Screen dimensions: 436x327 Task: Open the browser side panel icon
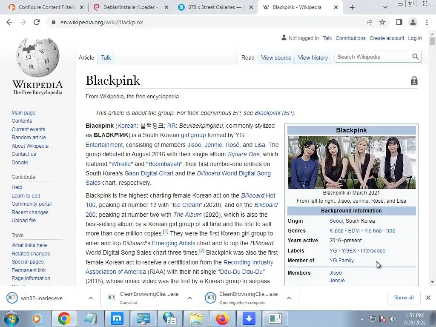[399, 22]
